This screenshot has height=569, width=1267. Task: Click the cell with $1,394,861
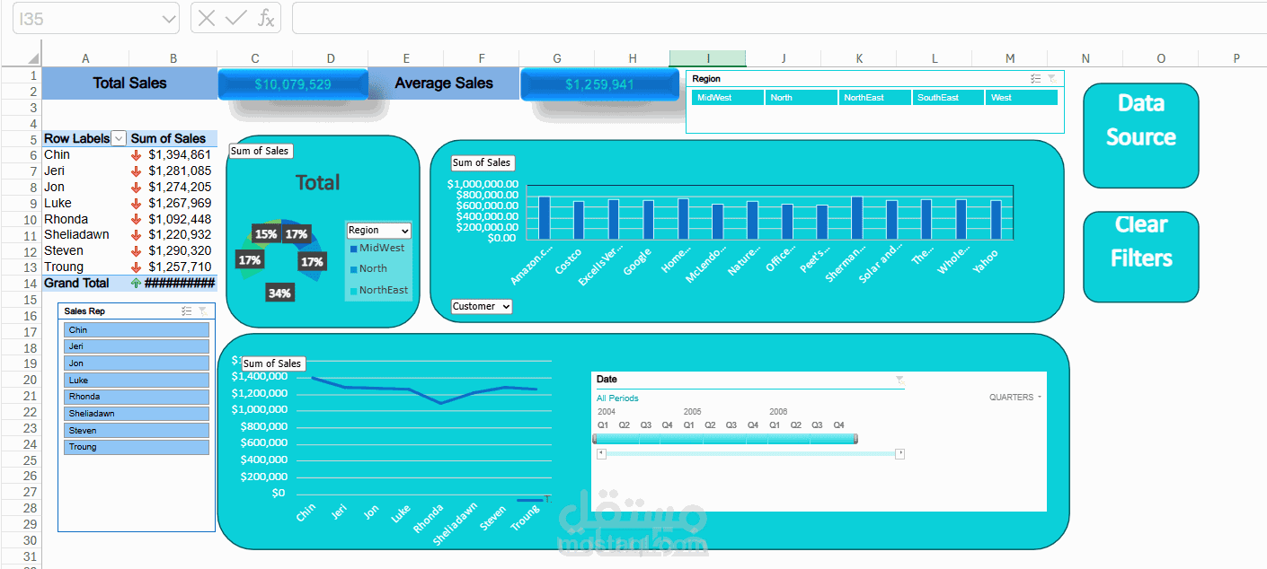(173, 155)
